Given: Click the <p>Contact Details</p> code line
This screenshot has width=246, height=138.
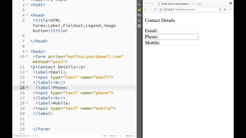Looking at the screenshot, I should point(58,67).
